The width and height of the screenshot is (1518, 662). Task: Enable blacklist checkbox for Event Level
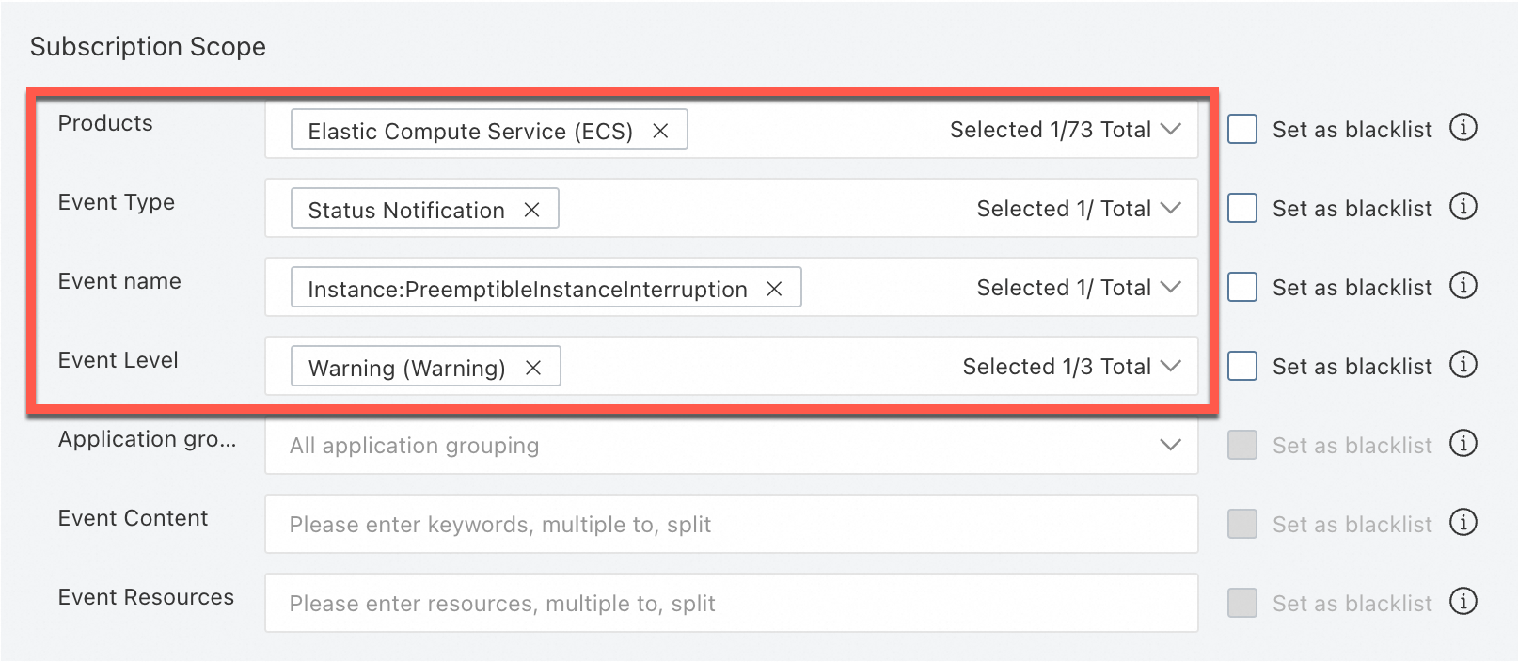(x=1242, y=366)
